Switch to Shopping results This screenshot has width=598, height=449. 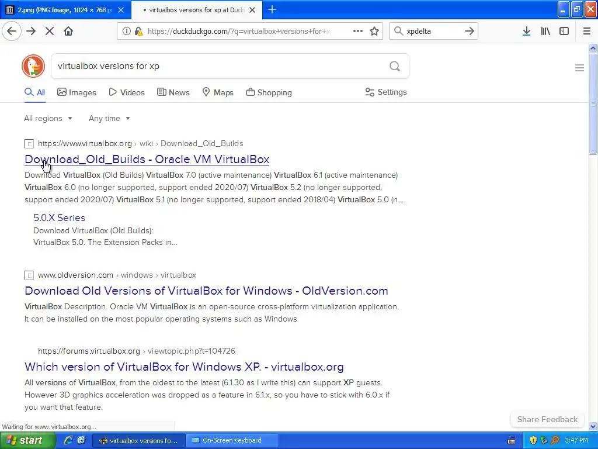coord(269,92)
